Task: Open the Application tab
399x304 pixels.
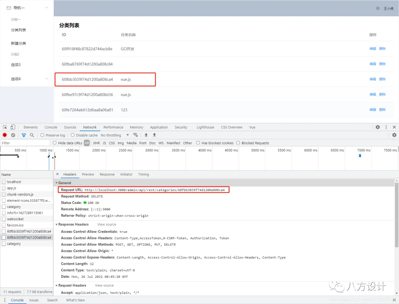Action: [x=159, y=127]
